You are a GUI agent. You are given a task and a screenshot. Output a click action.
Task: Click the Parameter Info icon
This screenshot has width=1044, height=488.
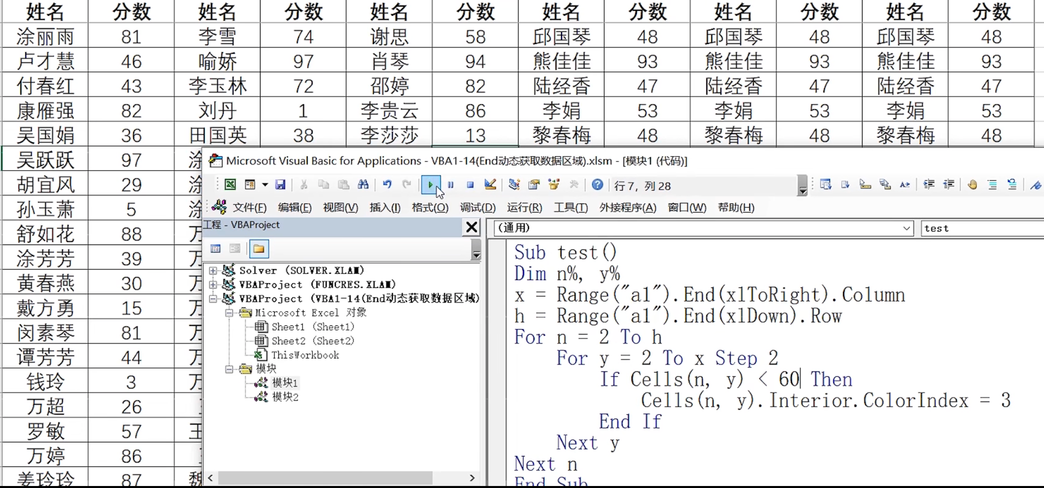coord(885,184)
